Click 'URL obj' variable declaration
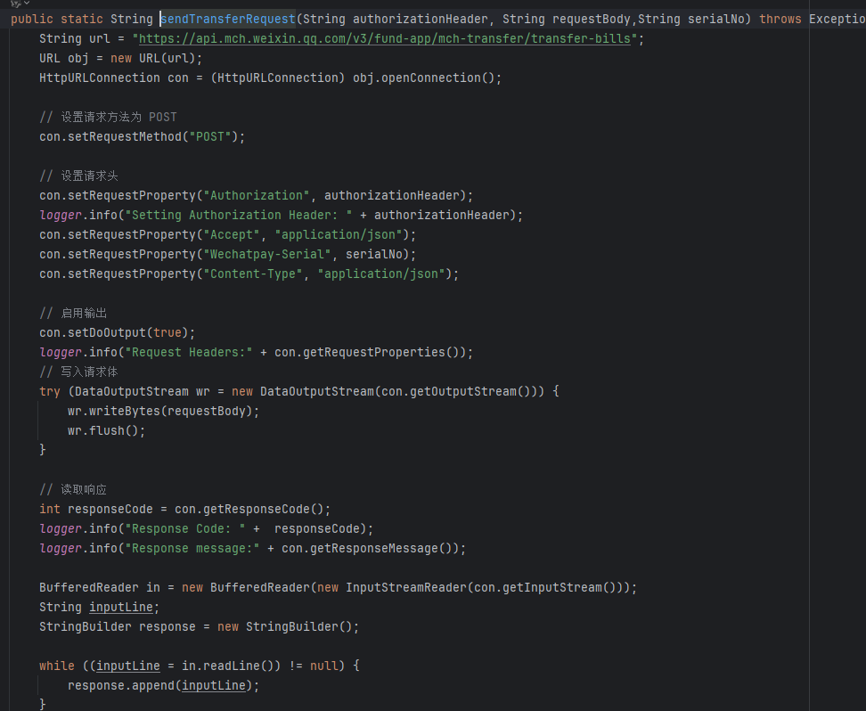The width and height of the screenshot is (866, 711). pyautogui.click(x=64, y=58)
